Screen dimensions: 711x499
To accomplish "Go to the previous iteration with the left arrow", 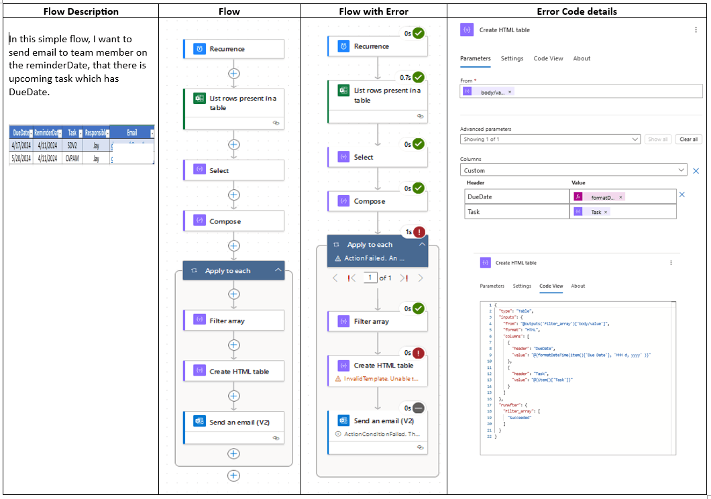I will [x=335, y=278].
